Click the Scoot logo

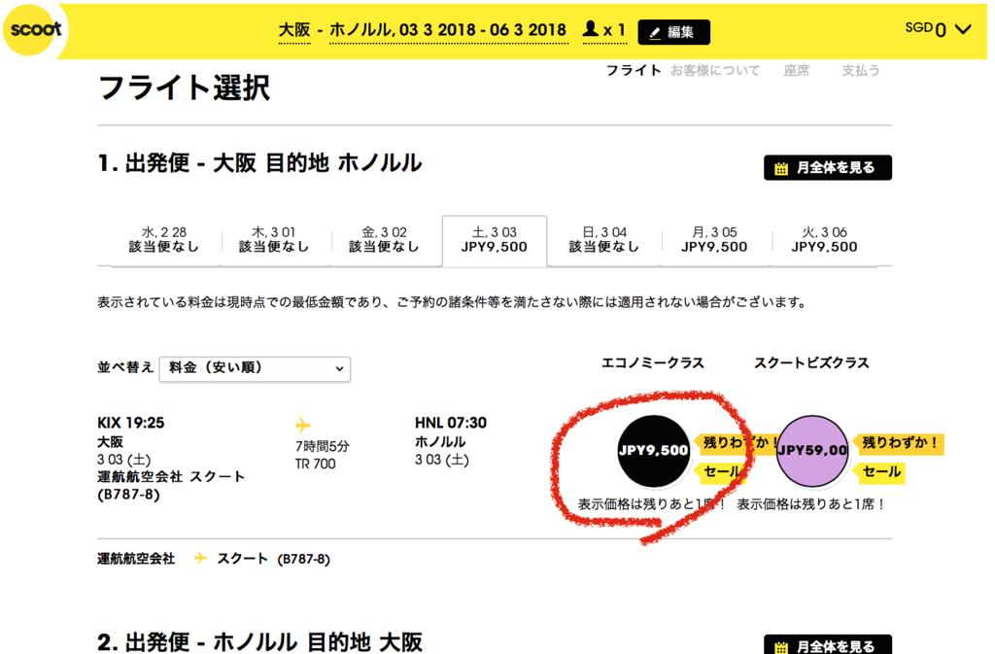(36, 29)
